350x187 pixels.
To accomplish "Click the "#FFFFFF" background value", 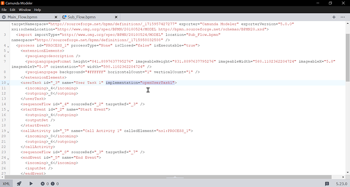I will [95, 72].
